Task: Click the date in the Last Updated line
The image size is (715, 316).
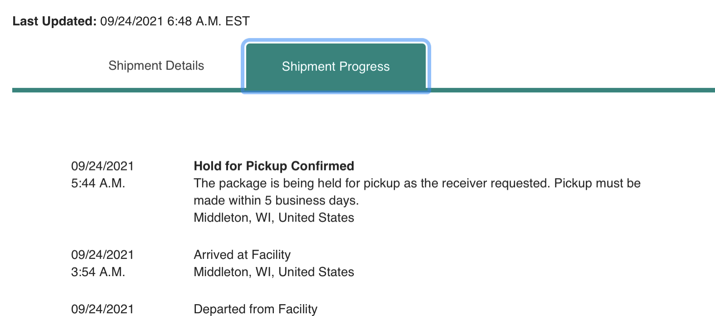Action: pyautogui.click(x=131, y=21)
